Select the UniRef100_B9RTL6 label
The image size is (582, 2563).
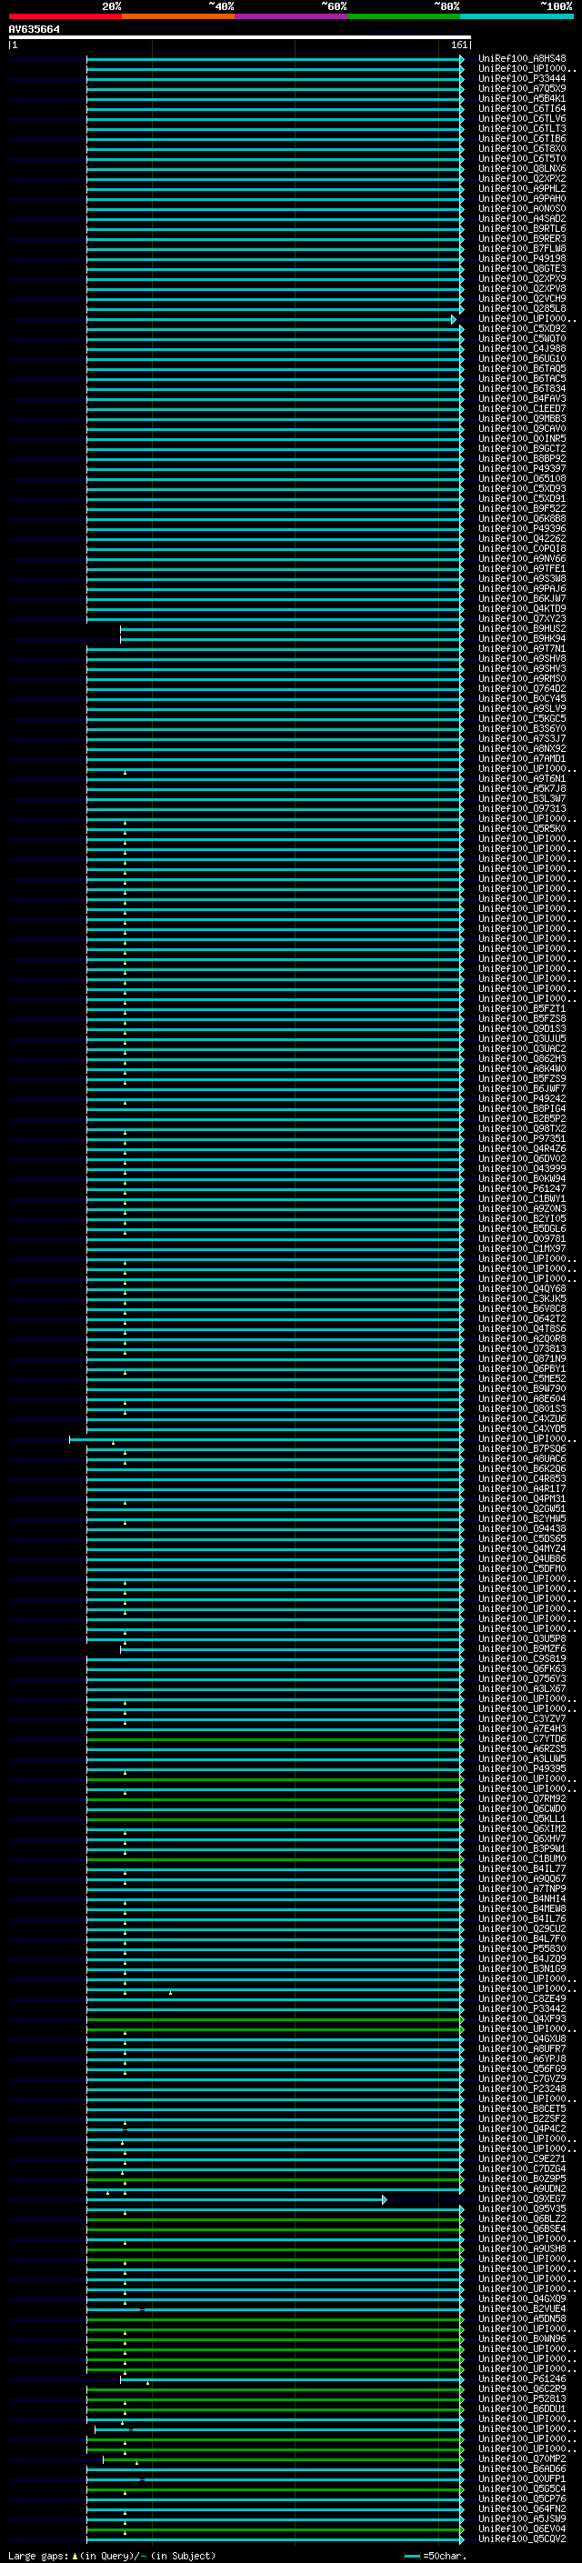[x=522, y=229]
